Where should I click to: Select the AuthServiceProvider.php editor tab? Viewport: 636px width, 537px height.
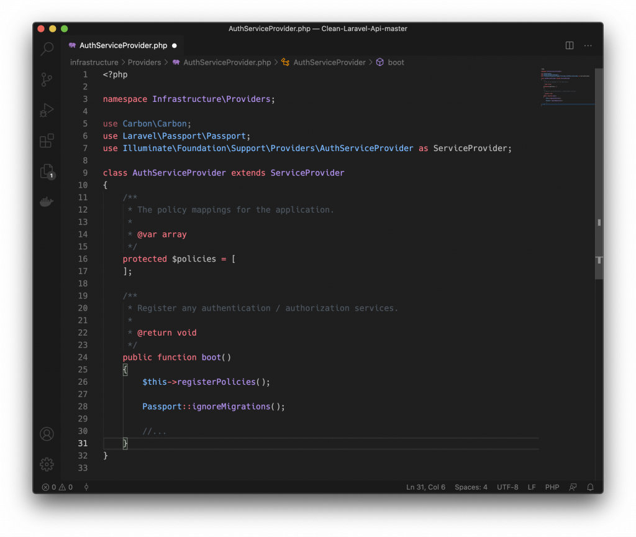[x=123, y=45]
